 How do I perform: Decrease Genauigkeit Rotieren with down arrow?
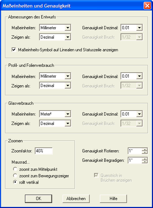click(x=145, y=152)
